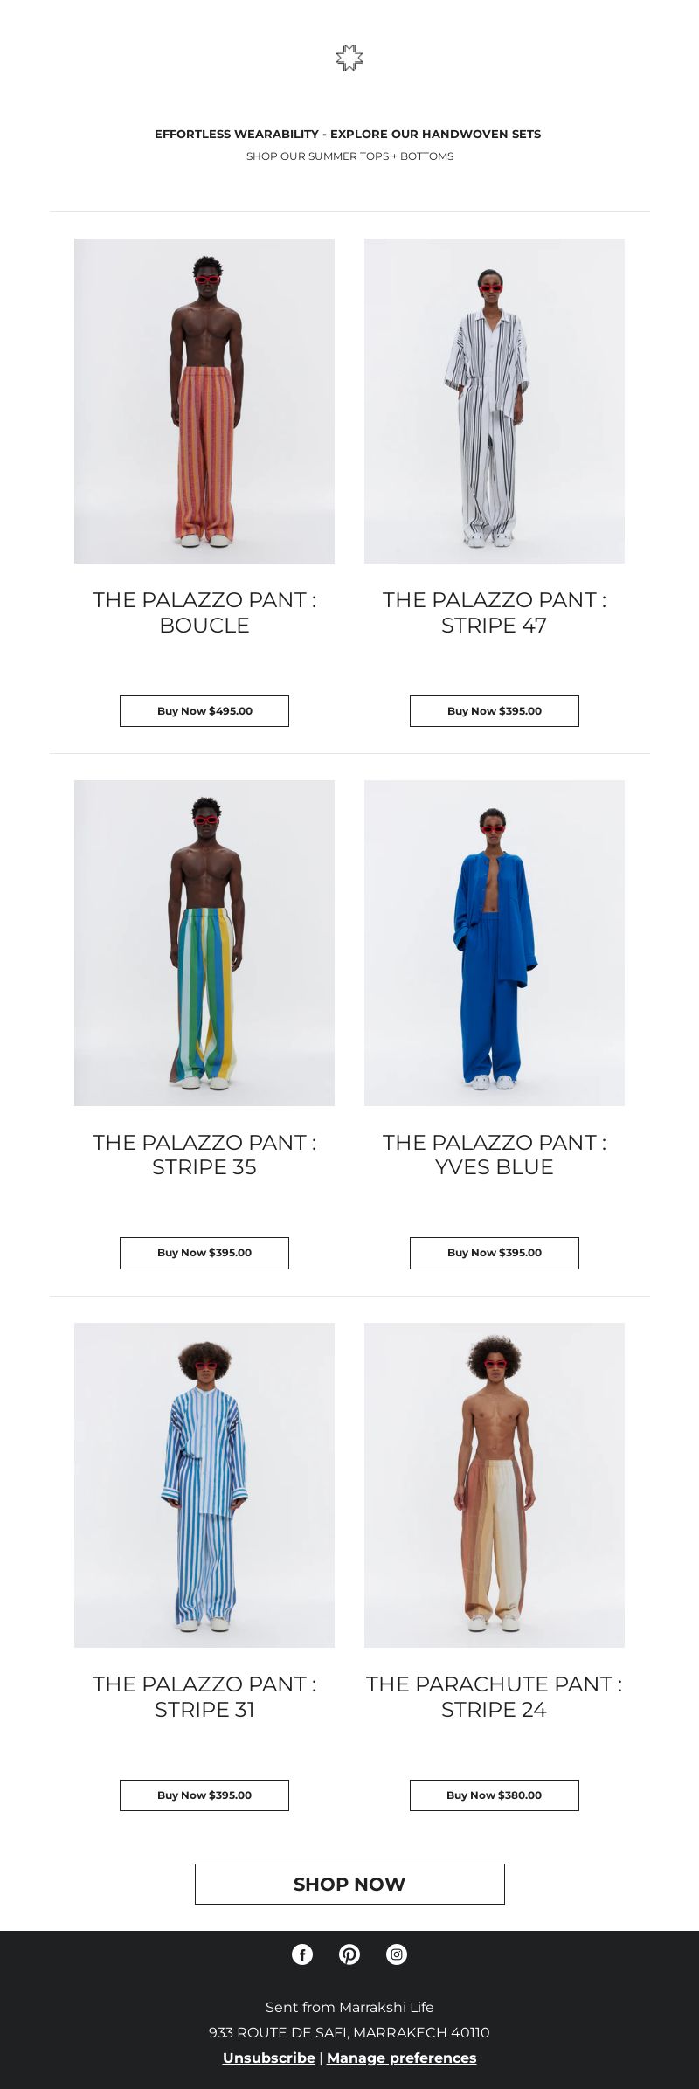Click Buy Now $495.00 for Boucle pant

coord(204,711)
